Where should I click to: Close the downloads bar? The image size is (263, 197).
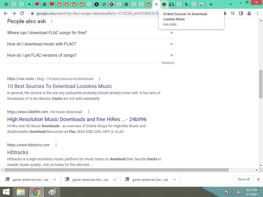click(x=258, y=179)
